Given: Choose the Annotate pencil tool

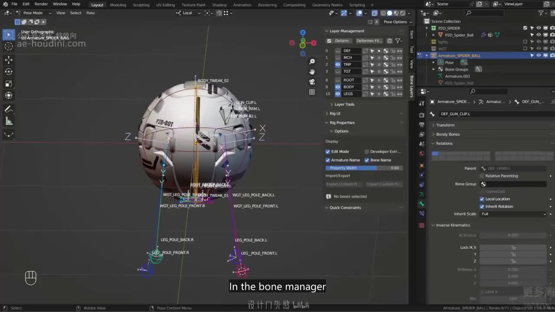Looking at the screenshot, I should coord(9,109).
